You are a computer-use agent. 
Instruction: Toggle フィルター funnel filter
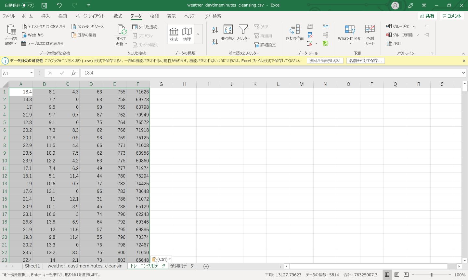click(243, 33)
